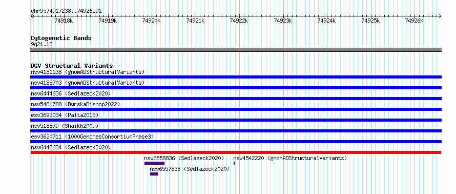Click blue bar under nsv4181138
This screenshot has width=456, height=194.
[236, 77]
